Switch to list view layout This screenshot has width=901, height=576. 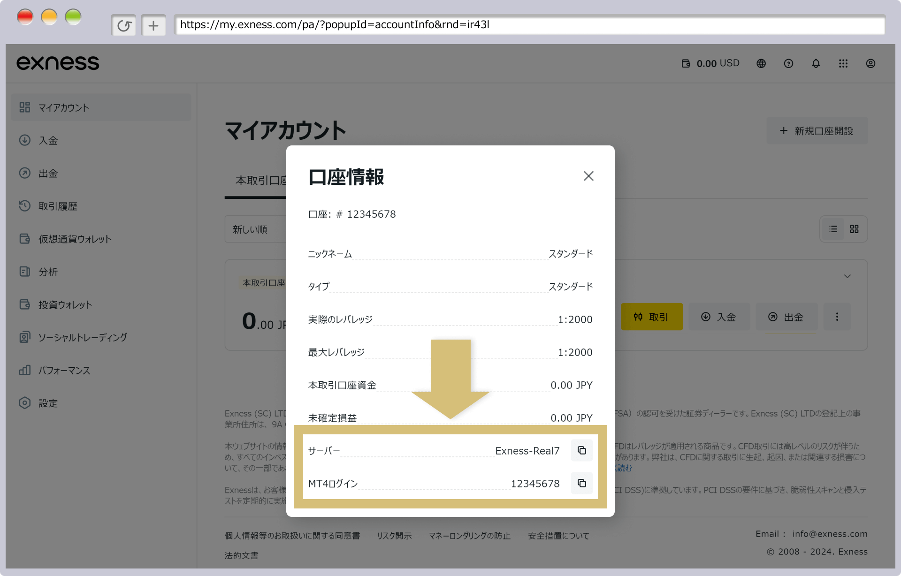(x=833, y=229)
